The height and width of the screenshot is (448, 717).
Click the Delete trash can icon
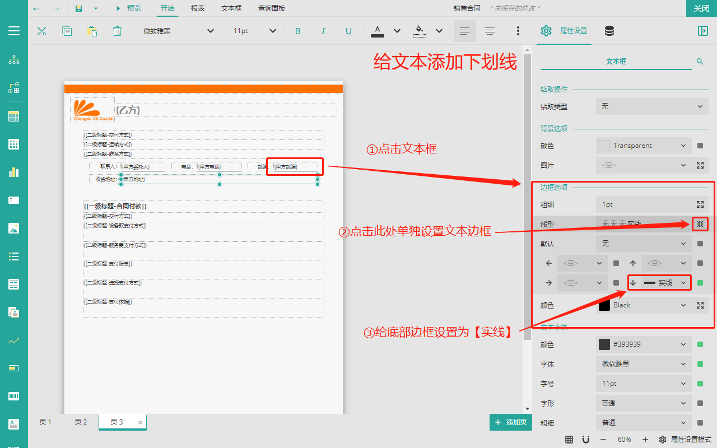click(117, 31)
